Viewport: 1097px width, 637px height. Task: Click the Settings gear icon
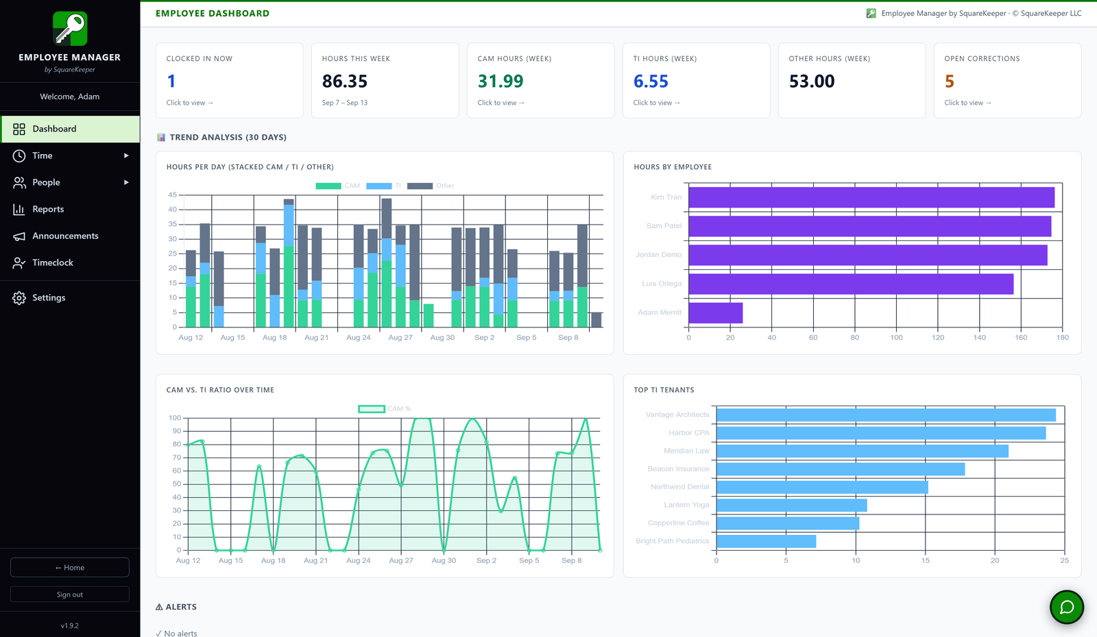click(x=19, y=298)
